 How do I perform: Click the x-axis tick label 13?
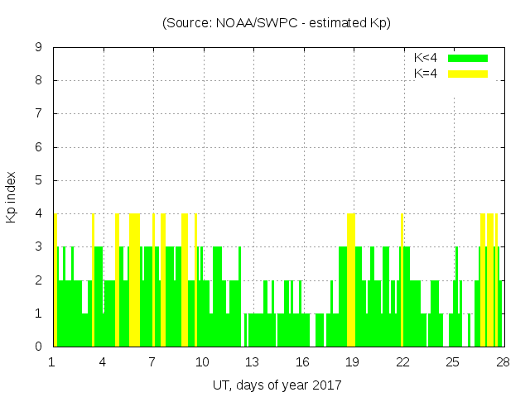click(253, 362)
